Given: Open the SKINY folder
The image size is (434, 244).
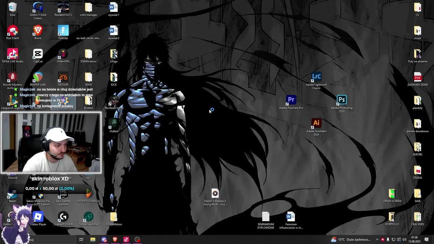Looking at the screenshot, I should click(88, 79).
